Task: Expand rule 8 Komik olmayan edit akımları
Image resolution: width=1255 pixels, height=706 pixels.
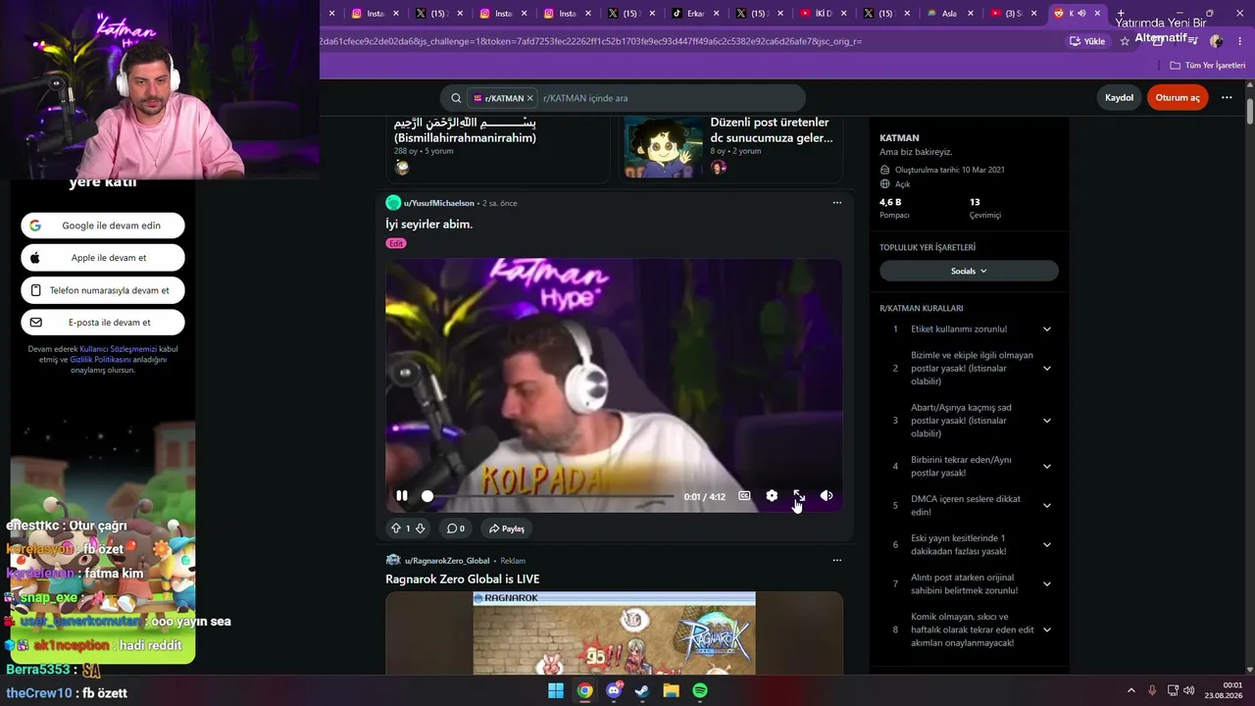Action: coord(1046,630)
